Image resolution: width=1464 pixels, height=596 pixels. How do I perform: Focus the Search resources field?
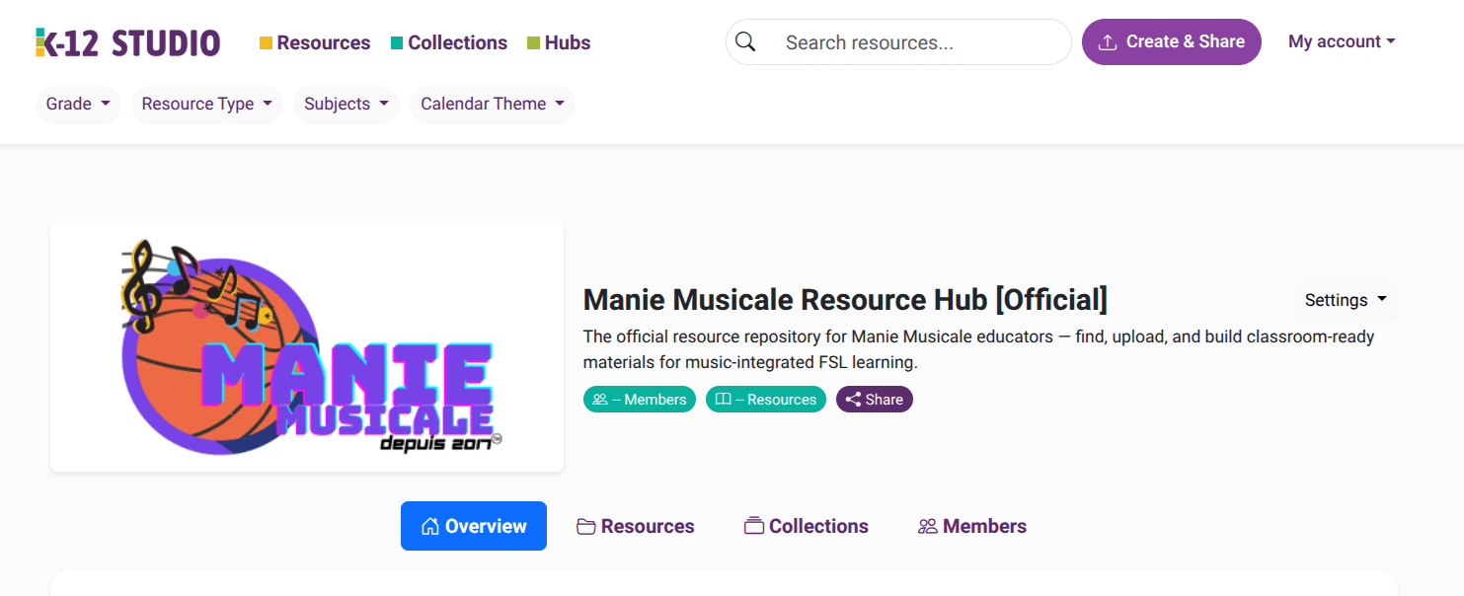point(898,42)
